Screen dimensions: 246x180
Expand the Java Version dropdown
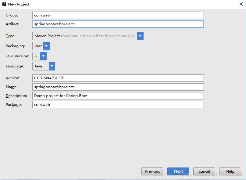coord(39,56)
